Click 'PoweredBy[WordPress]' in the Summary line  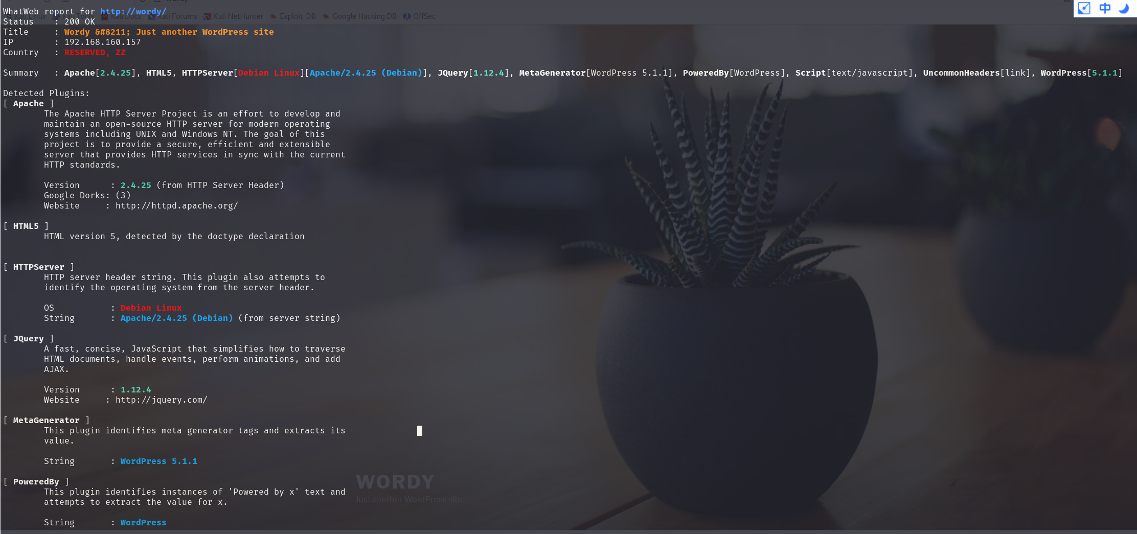pyautogui.click(x=734, y=73)
